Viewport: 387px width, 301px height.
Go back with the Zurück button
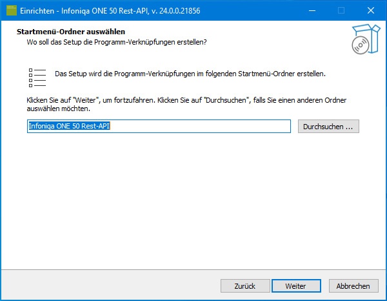coord(245,286)
